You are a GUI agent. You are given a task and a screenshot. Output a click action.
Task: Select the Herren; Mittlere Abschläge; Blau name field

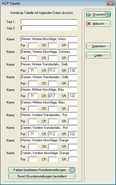point(49,90)
